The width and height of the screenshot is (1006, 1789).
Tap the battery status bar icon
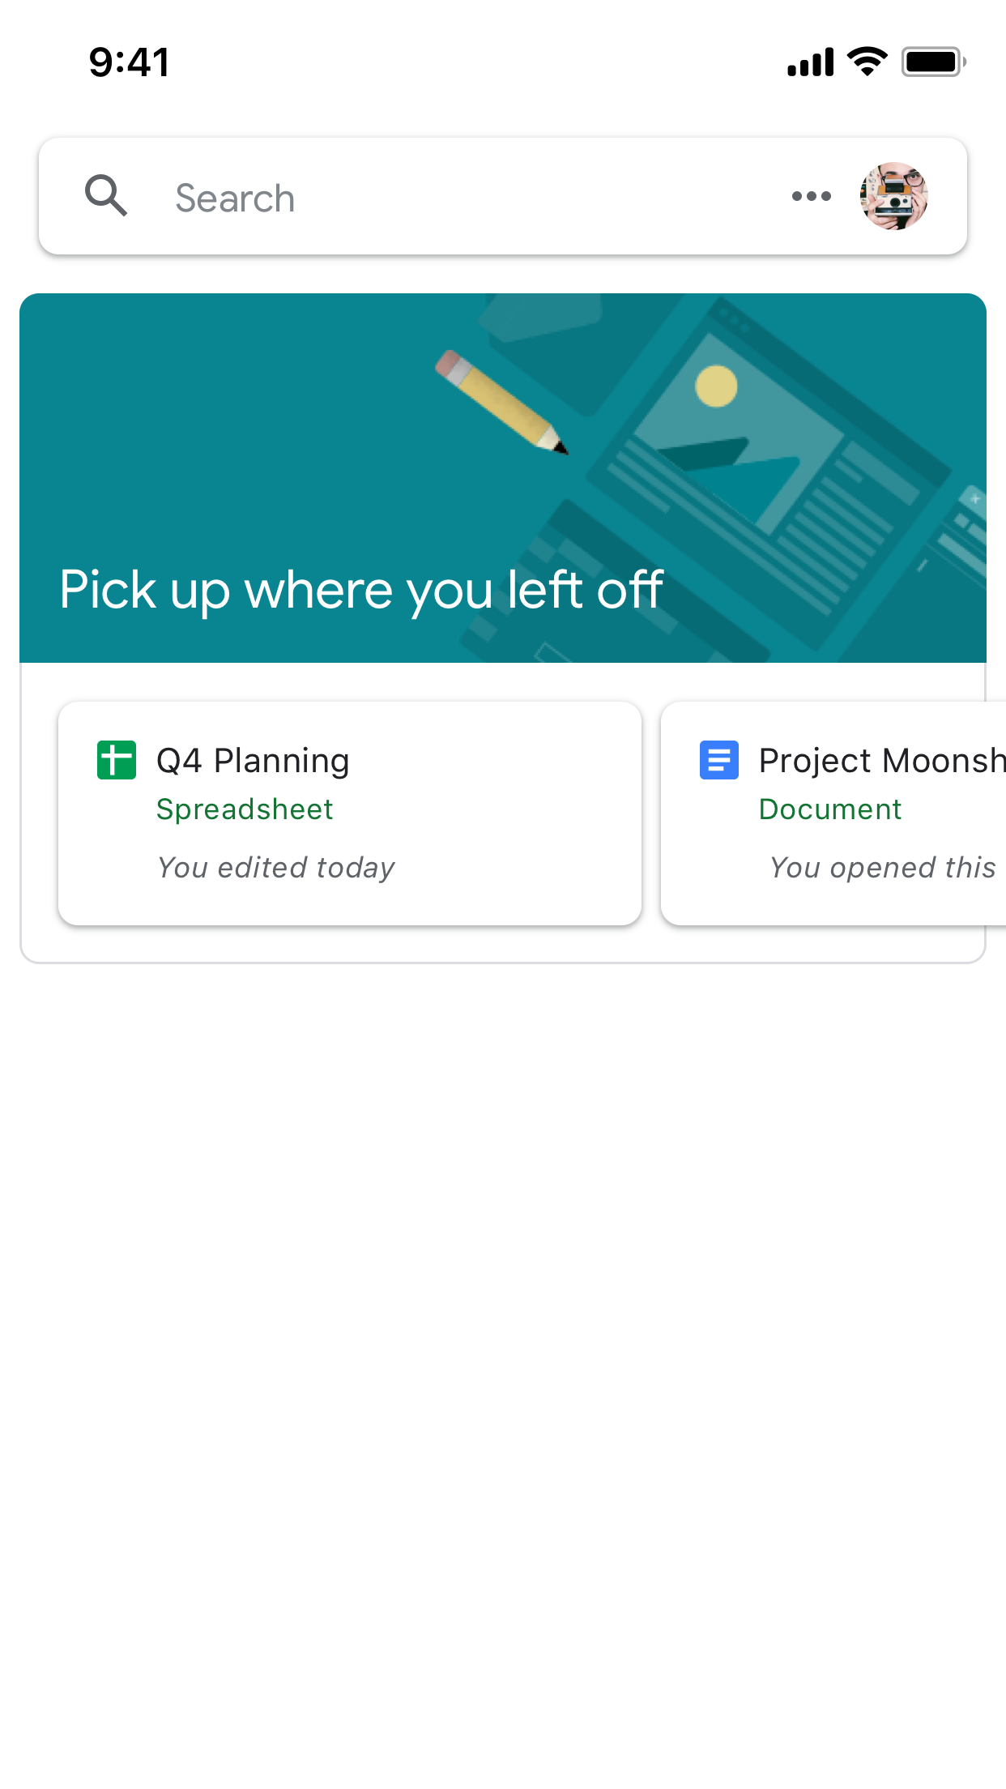934,62
